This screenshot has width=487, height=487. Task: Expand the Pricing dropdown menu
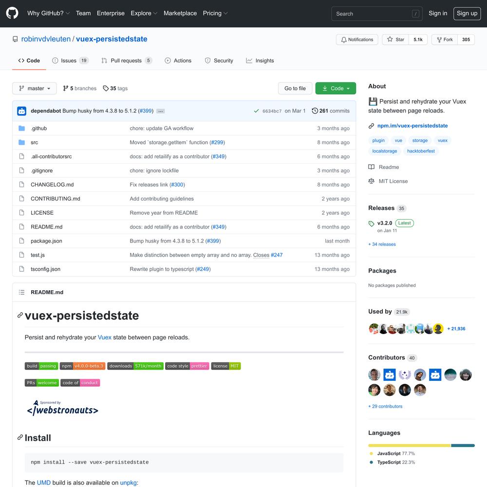tap(215, 13)
